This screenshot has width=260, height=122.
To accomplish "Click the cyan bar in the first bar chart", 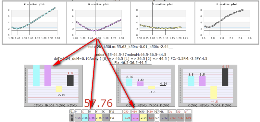I will [x=36, y=75].
